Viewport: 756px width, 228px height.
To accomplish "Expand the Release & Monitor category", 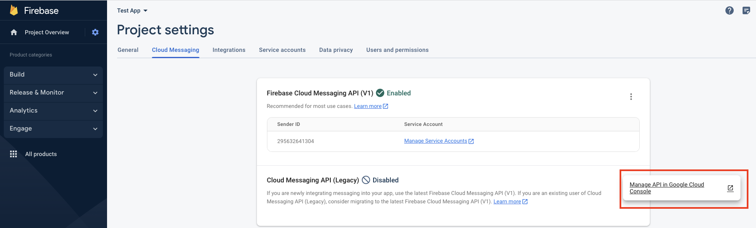I will pyautogui.click(x=53, y=92).
